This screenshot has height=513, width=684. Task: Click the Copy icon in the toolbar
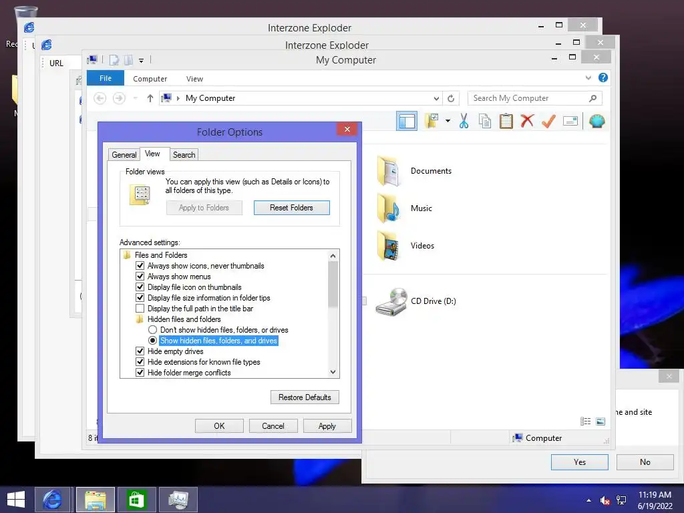tap(485, 121)
